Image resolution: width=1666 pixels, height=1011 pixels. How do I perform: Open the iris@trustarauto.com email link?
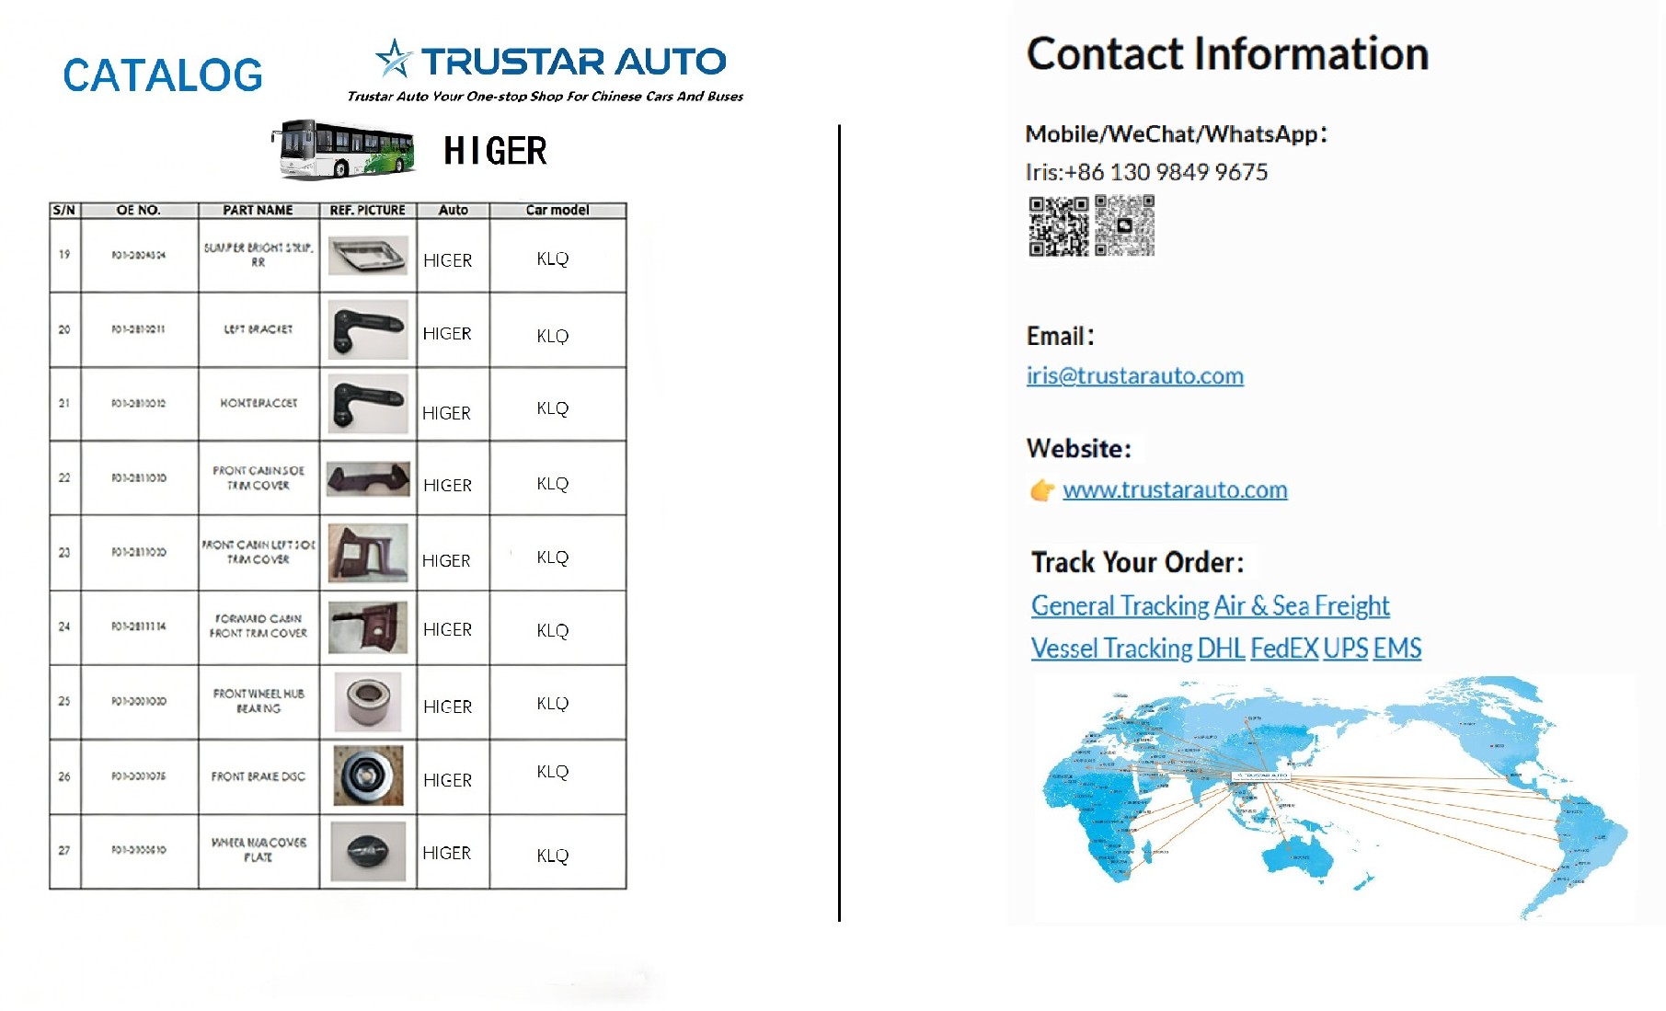pyautogui.click(x=1134, y=375)
